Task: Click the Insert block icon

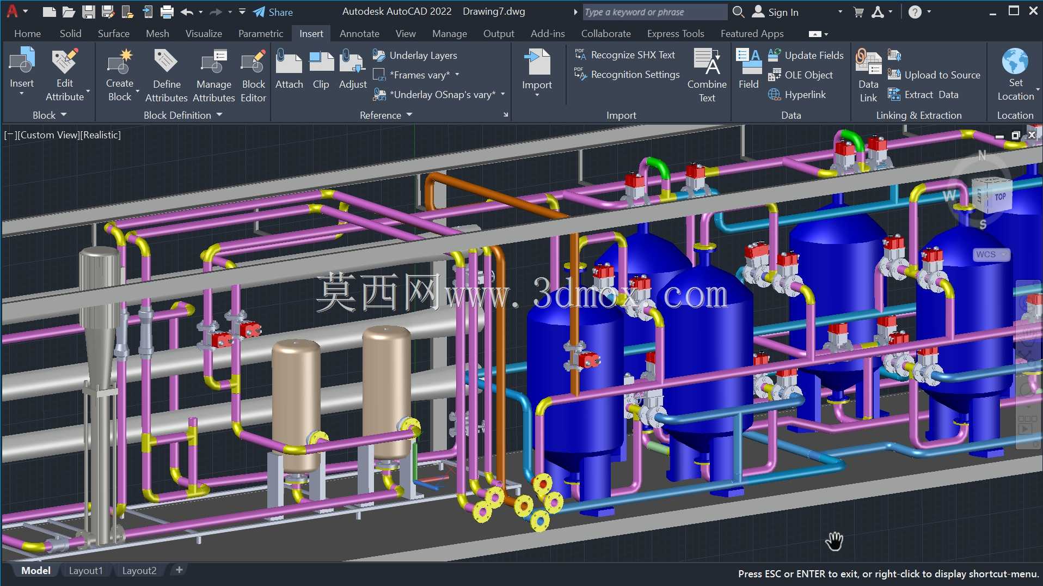Action: pos(22,60)
